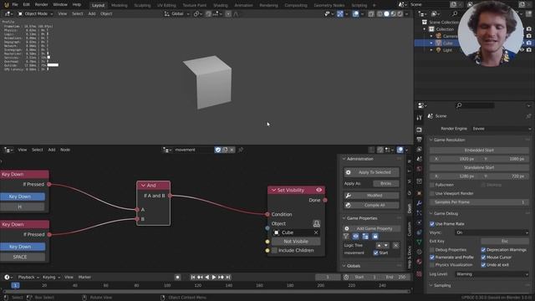Collapse the Set Visibility node
Screen dimensions: 535x301
(273, 190)
